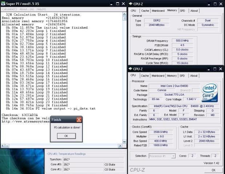Click the Super PI horizontal scroll thumb
The height and width of the screenshot is (174, 225).
tap(7, 146)
